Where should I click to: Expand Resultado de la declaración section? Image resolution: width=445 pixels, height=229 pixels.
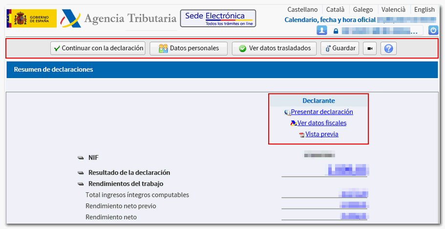[81, 173]
